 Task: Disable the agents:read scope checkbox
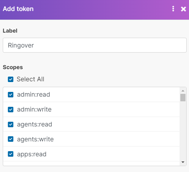click(x=11, y=124)
